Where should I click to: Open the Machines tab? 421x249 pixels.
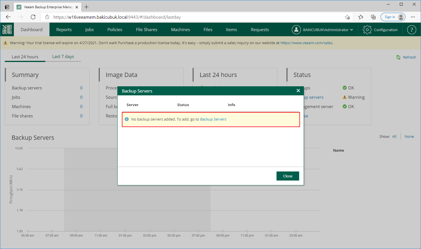point(180,29)
